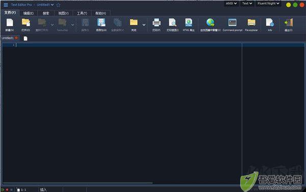Select the 文件(F) ribbon tab
The width and height of the screenshot is (306, 192).
pos(10,13)
